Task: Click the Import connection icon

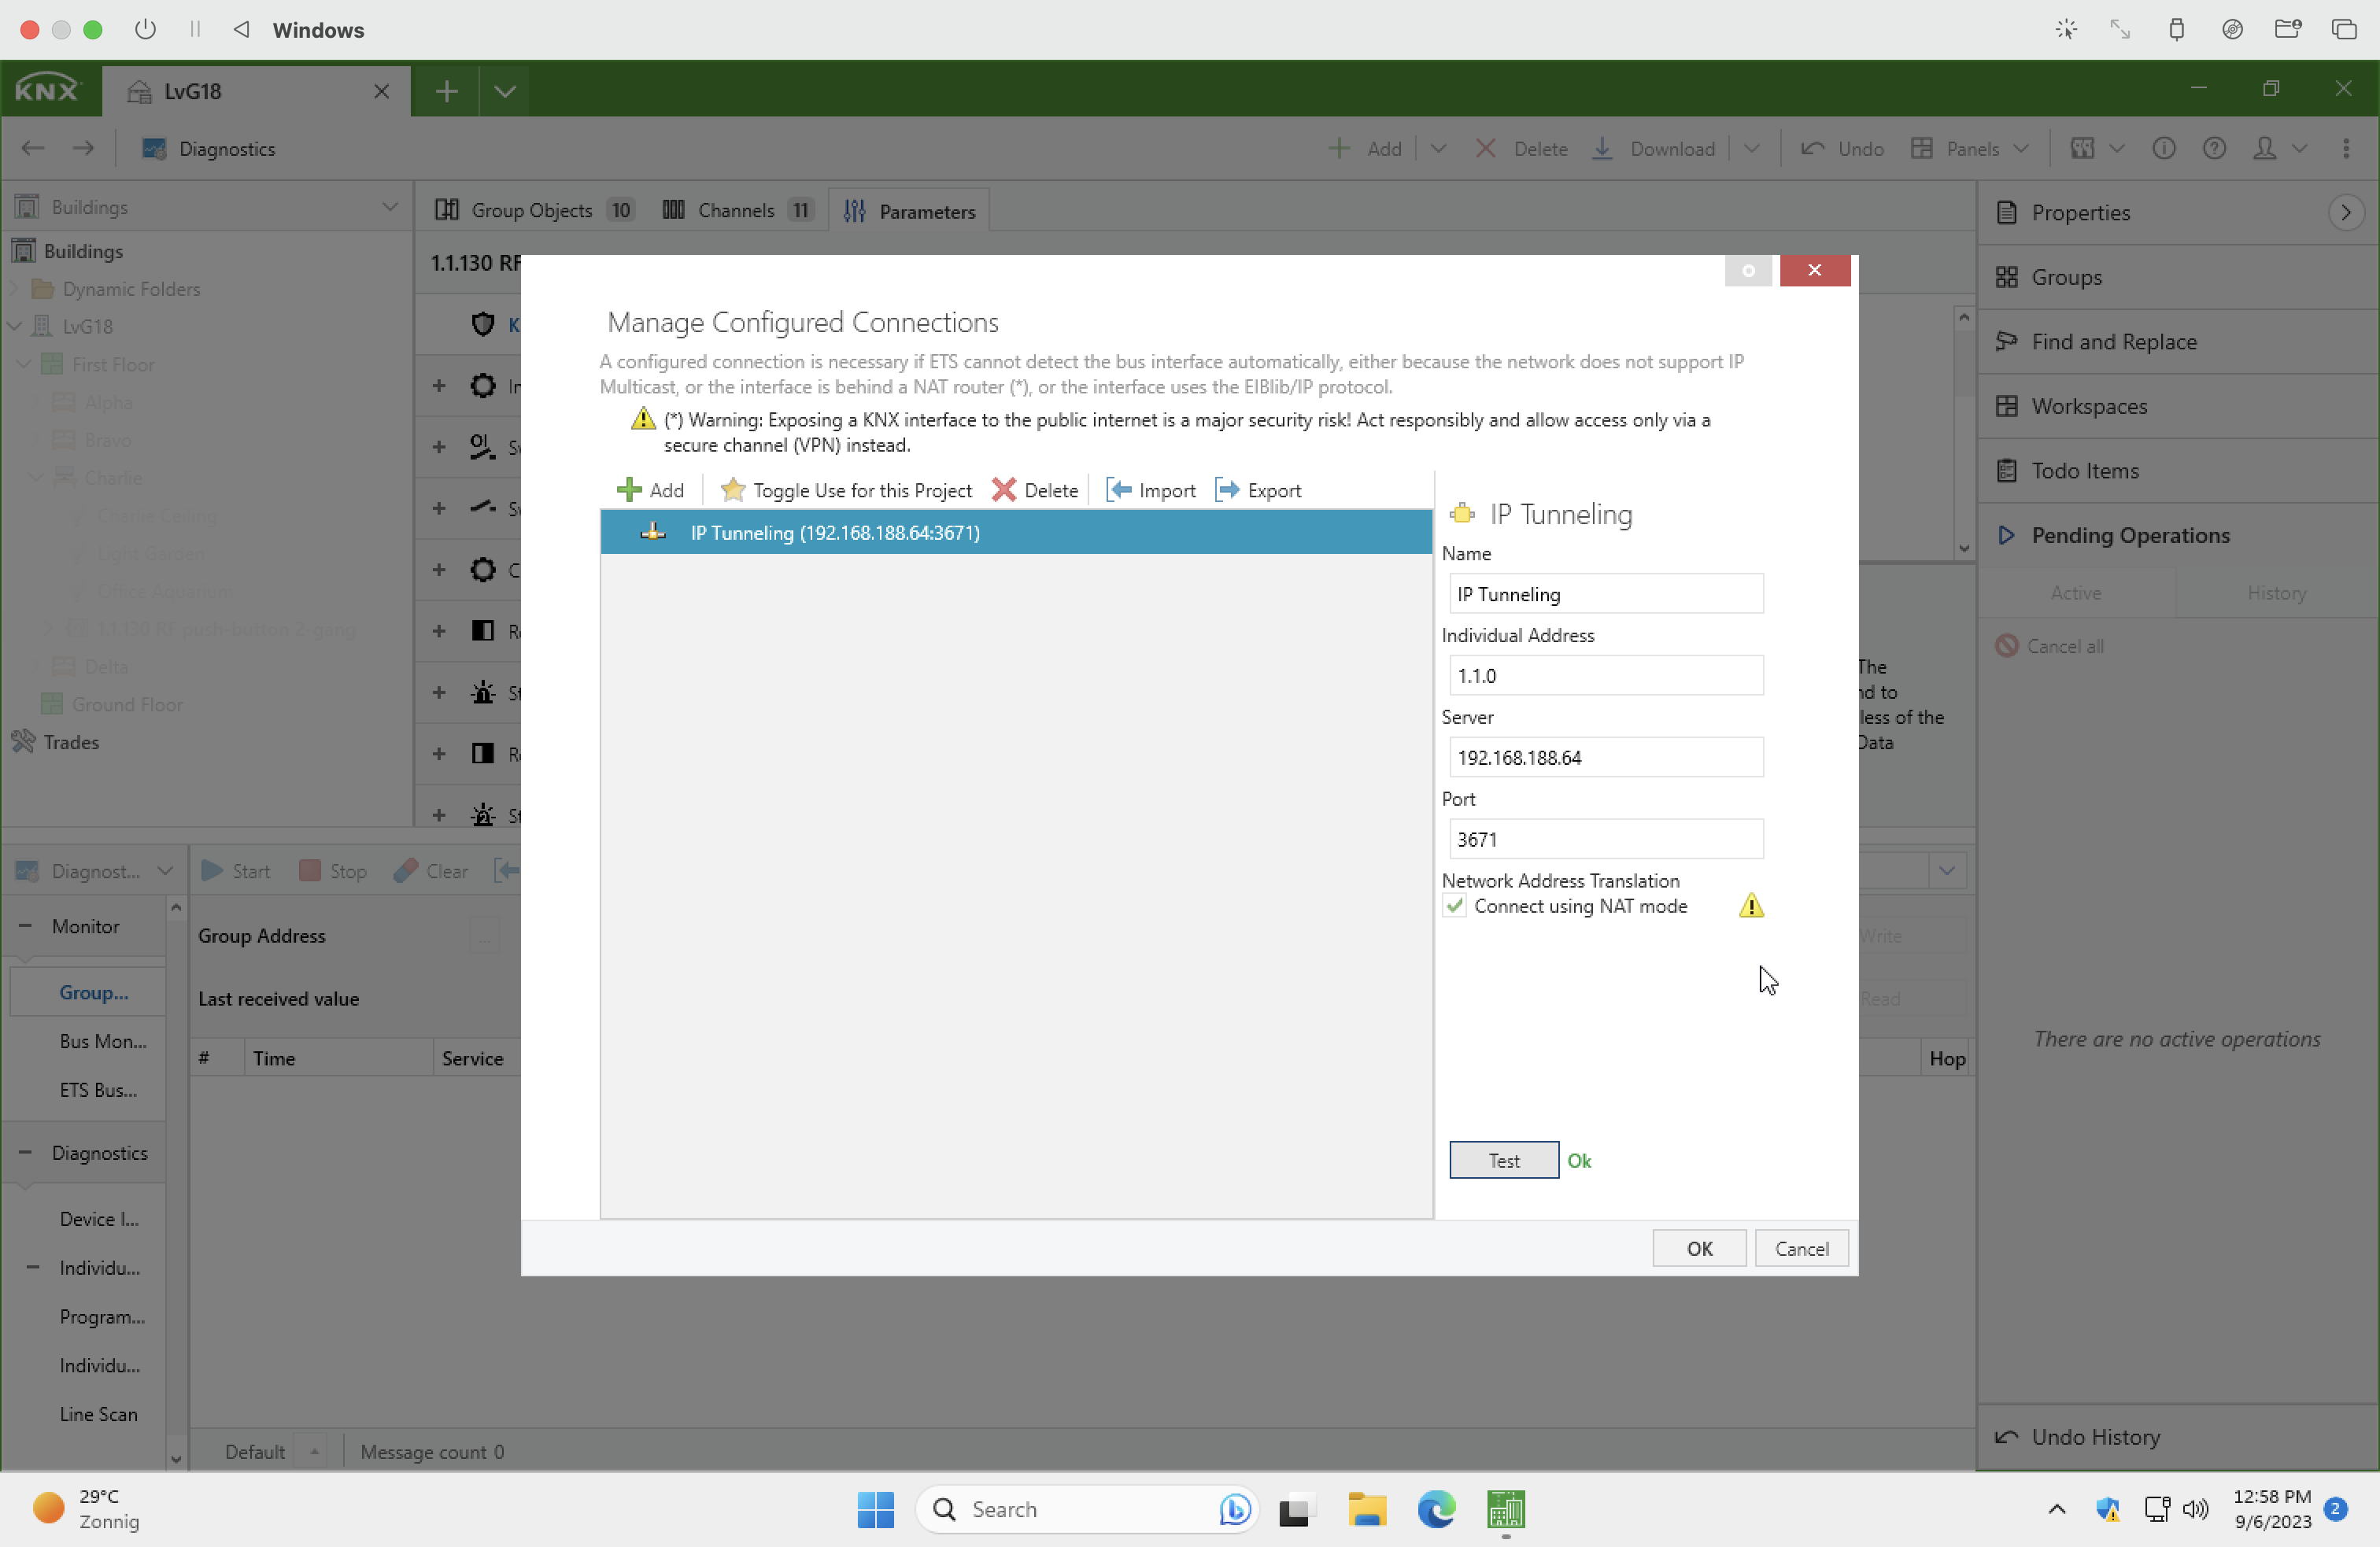Action: point(1119,490)
